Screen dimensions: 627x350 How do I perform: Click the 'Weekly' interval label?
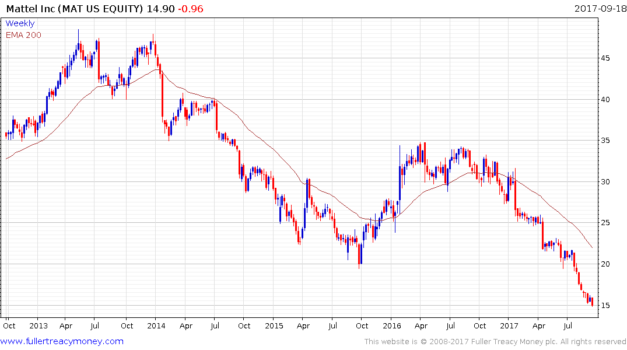pyautogui.click(x=20, y=23)
